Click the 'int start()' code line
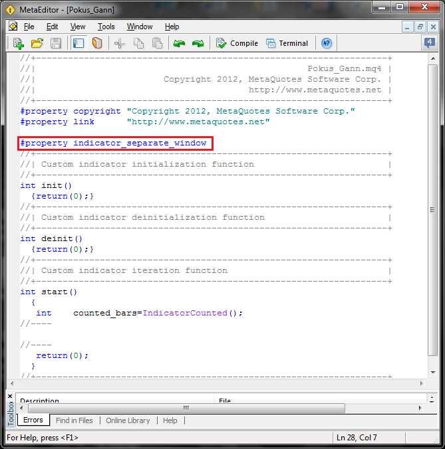Image resolution: width=445 pixels, height=449 pixels. tap(49, 292)
